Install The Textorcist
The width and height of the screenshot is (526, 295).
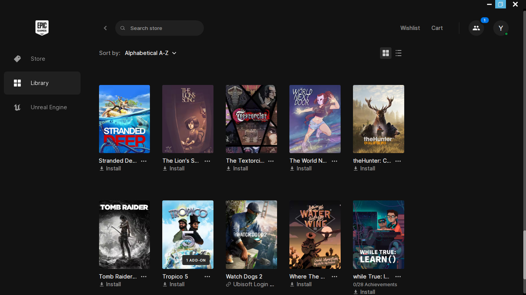point(237,169)
